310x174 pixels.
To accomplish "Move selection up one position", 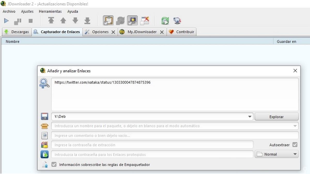I will [x=63, y=21].
